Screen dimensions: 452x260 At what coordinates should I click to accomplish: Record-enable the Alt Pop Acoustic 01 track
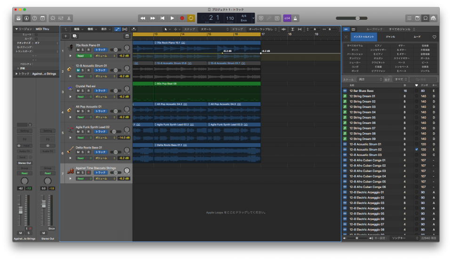[89, 111]
